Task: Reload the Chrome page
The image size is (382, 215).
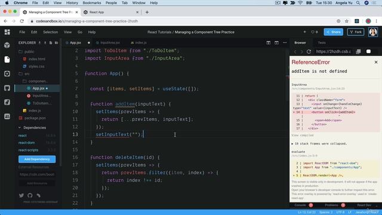Action: [x=22, y=21]
